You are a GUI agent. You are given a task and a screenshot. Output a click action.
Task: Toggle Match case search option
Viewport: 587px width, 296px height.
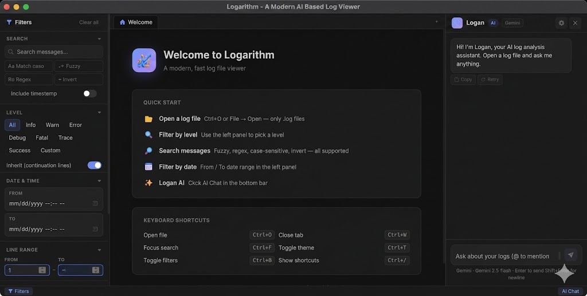[x=29, y=66]
